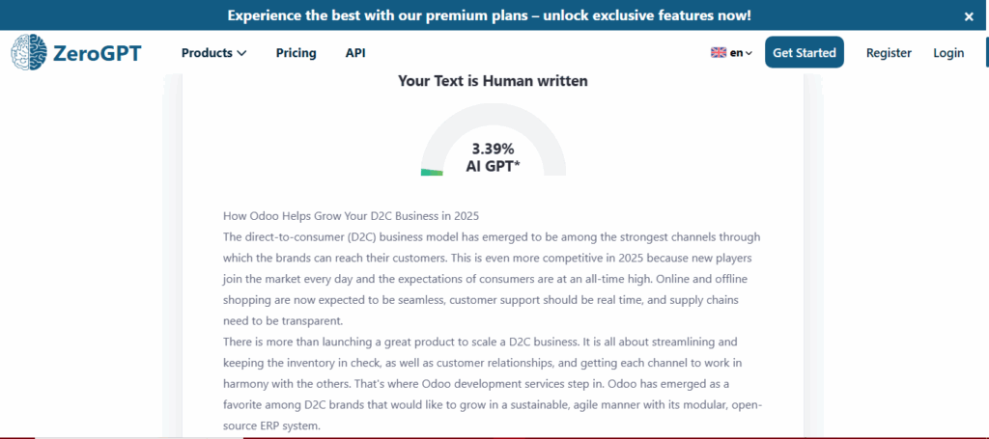Click the premium plans banner text
The image size is (989, 439).
coord(489,15)
